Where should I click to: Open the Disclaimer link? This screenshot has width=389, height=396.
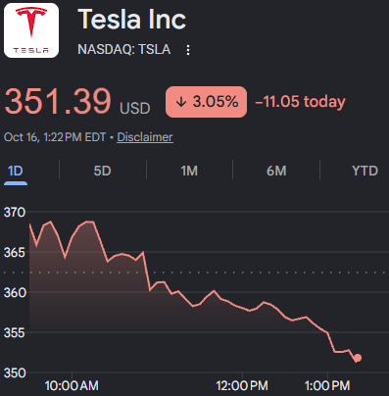tap(145, 137)
